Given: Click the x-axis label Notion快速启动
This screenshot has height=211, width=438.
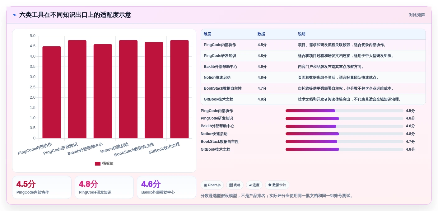Looking at the screenshot, I should point(114,148).
